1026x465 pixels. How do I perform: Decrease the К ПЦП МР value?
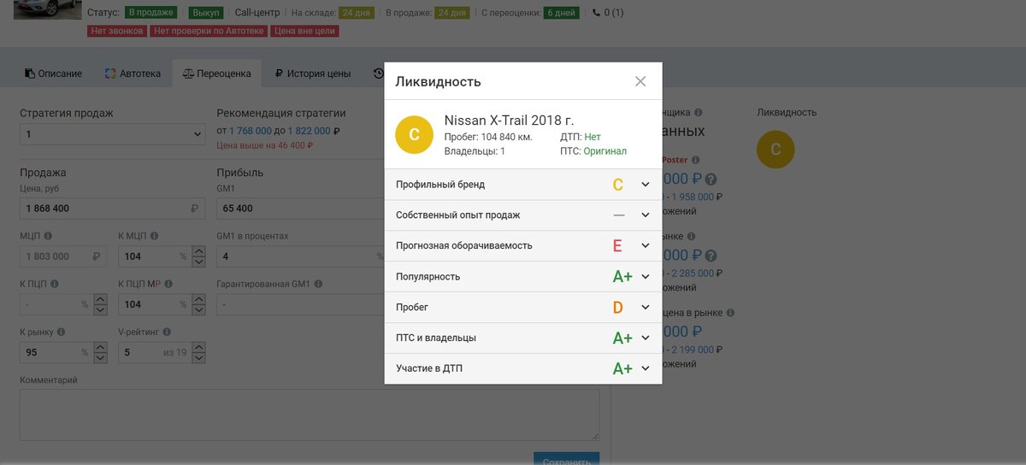pos(198,309)
